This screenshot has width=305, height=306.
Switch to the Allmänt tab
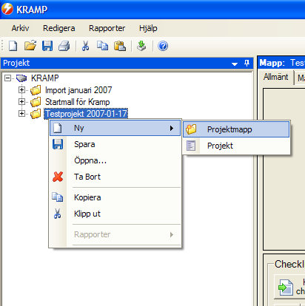(276, 77)
